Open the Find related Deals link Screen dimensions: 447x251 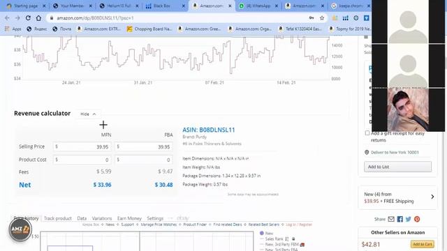click(228, 225)
